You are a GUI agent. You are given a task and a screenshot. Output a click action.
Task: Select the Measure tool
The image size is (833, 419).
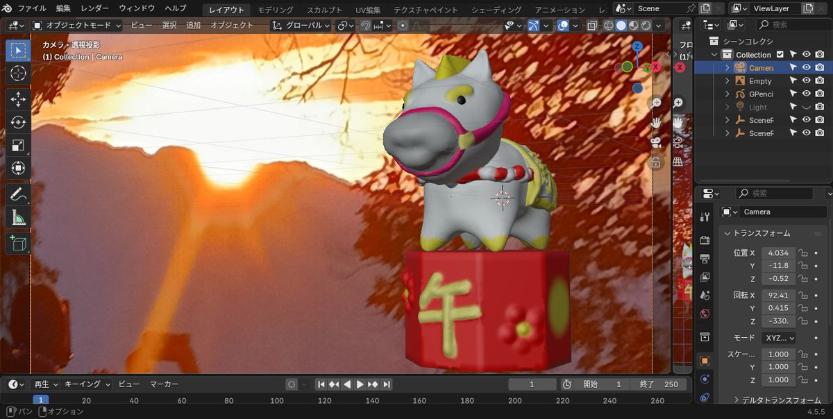[18, 218]
